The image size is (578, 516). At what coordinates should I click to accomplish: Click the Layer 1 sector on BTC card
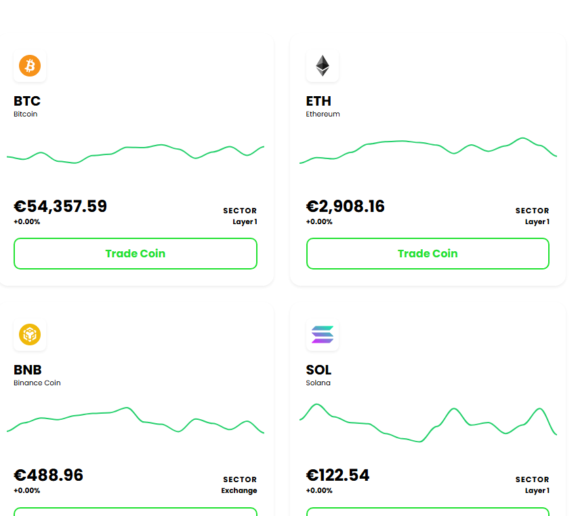[245, 221]
